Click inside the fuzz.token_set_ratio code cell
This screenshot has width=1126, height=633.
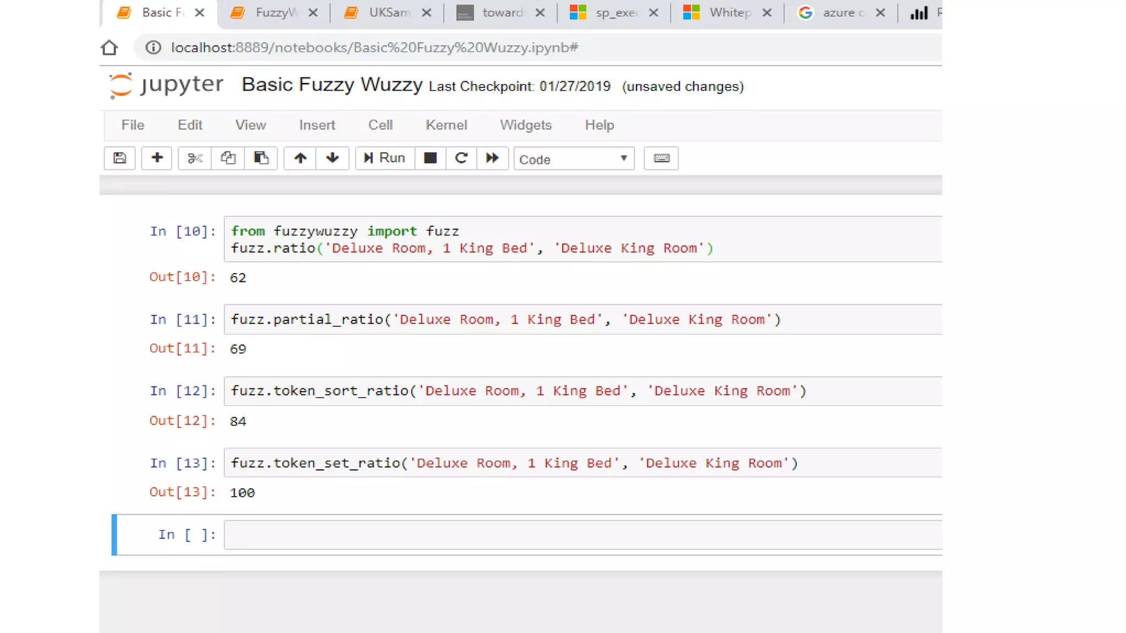pyautogui.click(x=583, y=463)
